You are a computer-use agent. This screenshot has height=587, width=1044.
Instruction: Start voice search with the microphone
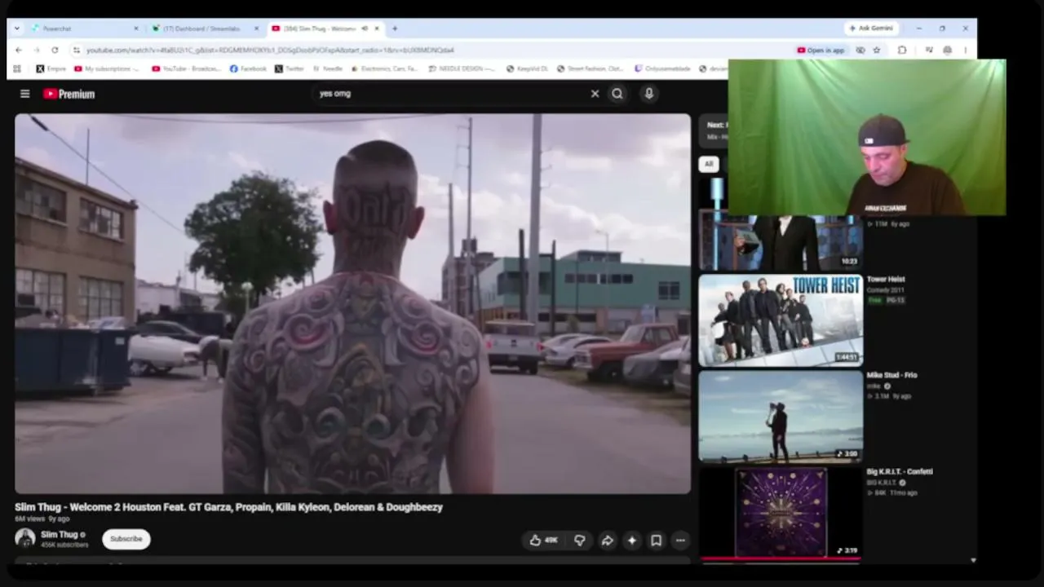tap(649, 94)
